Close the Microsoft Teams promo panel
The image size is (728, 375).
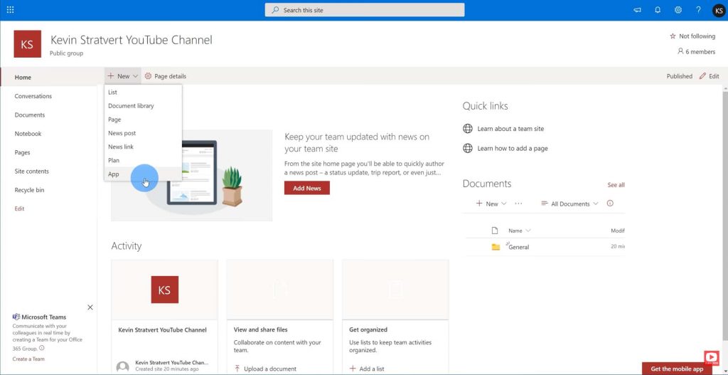click(90, 307)
